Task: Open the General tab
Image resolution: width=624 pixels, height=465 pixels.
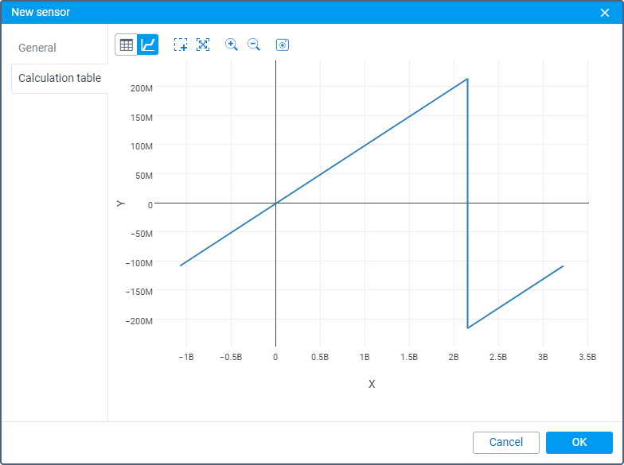Action: [x=37, y=48]
